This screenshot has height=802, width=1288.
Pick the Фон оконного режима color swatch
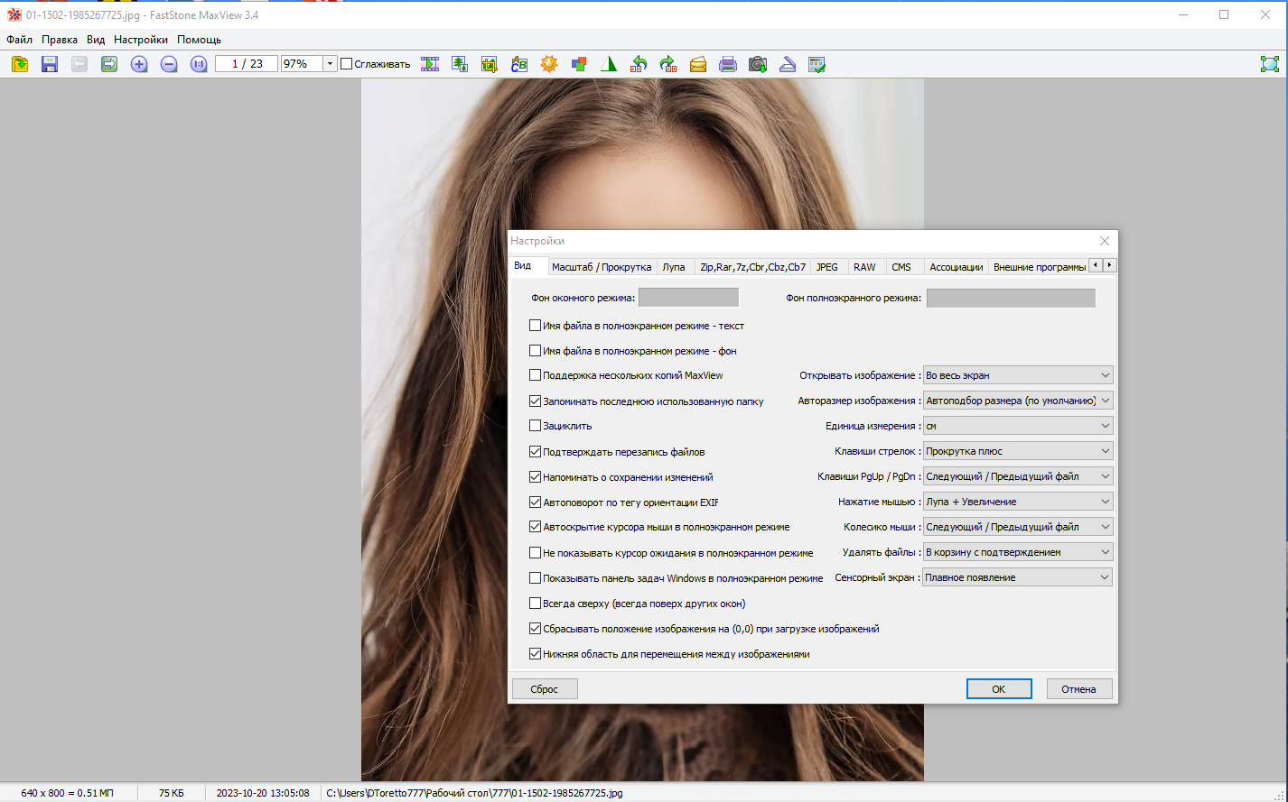688,298
